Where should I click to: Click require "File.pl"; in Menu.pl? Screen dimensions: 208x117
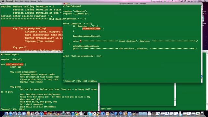[12, 59]
